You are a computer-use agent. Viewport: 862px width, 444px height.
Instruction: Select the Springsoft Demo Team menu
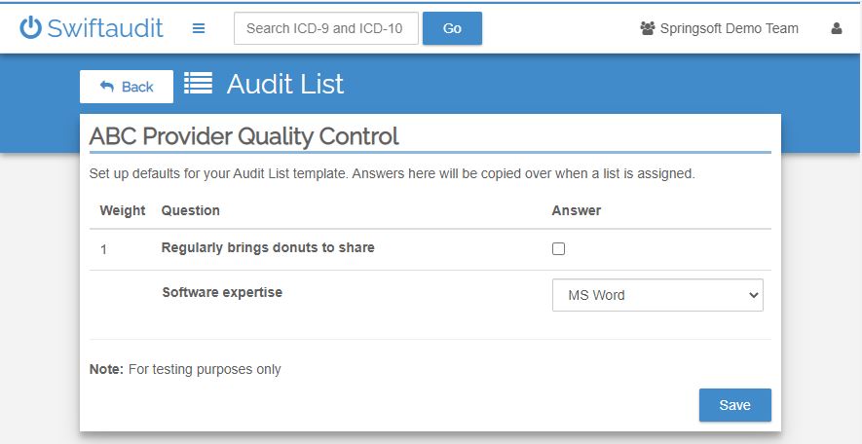coord(720,28)
